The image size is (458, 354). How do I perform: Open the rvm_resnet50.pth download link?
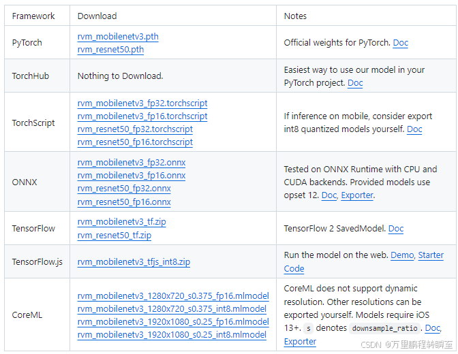(x=110, y=49)
